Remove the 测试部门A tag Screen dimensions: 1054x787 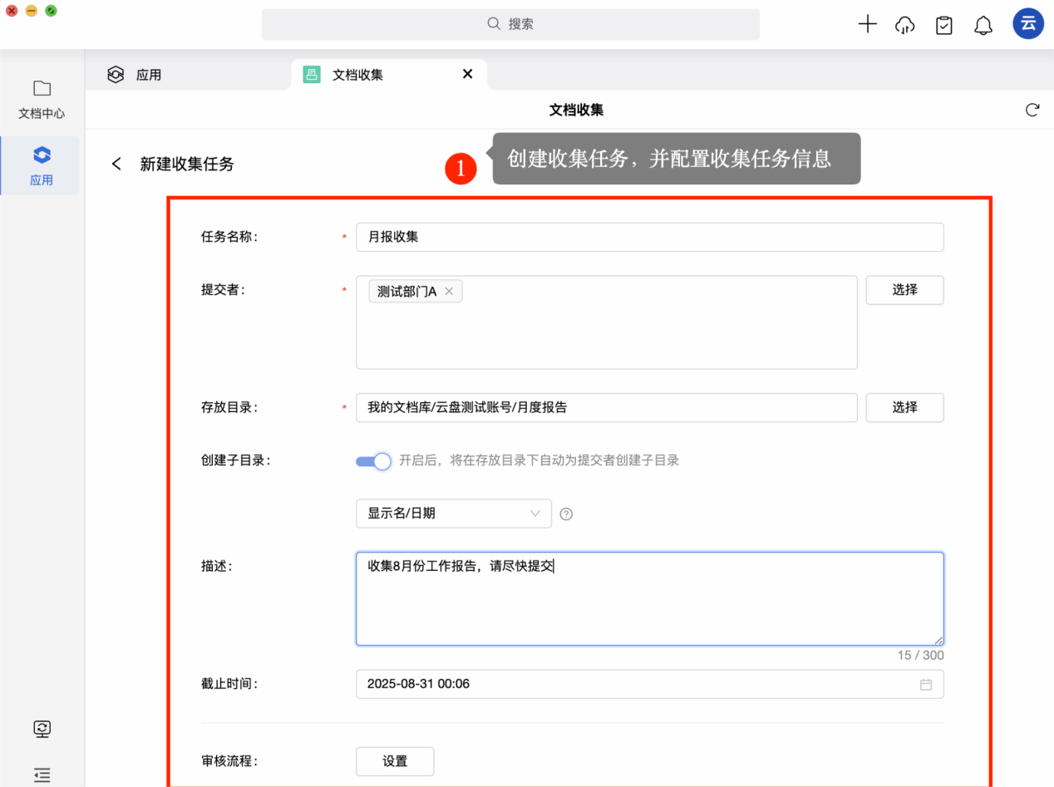449,291
